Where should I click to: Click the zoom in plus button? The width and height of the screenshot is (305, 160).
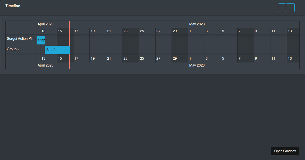[290, 8]
